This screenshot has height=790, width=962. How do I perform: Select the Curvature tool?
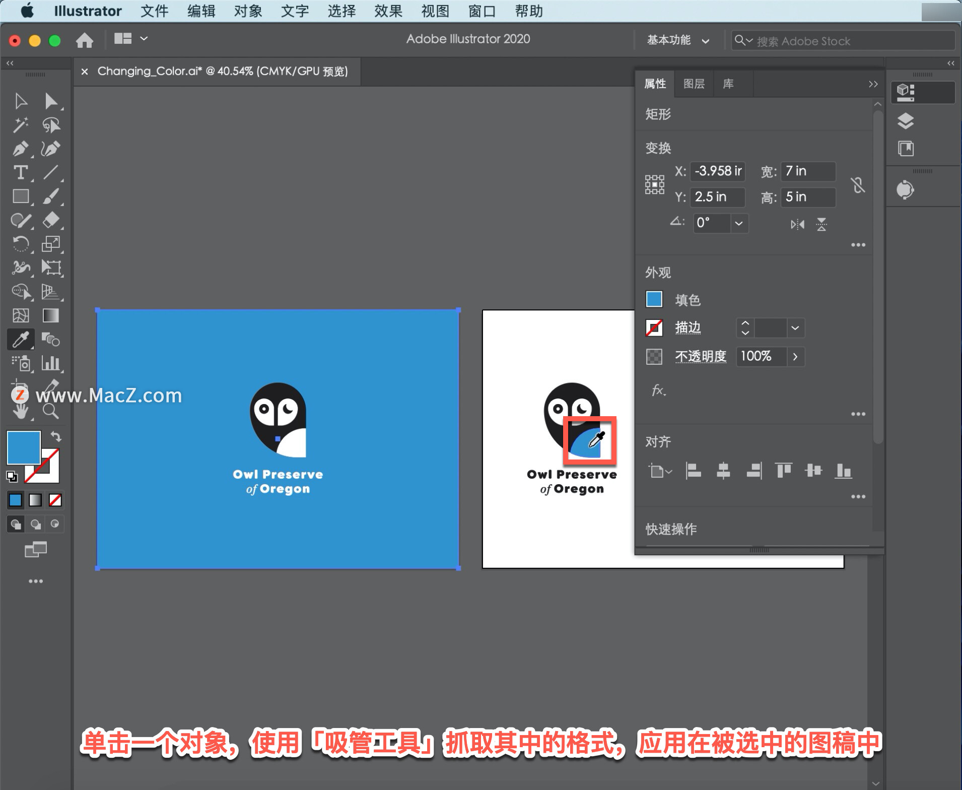coord(51,149)
